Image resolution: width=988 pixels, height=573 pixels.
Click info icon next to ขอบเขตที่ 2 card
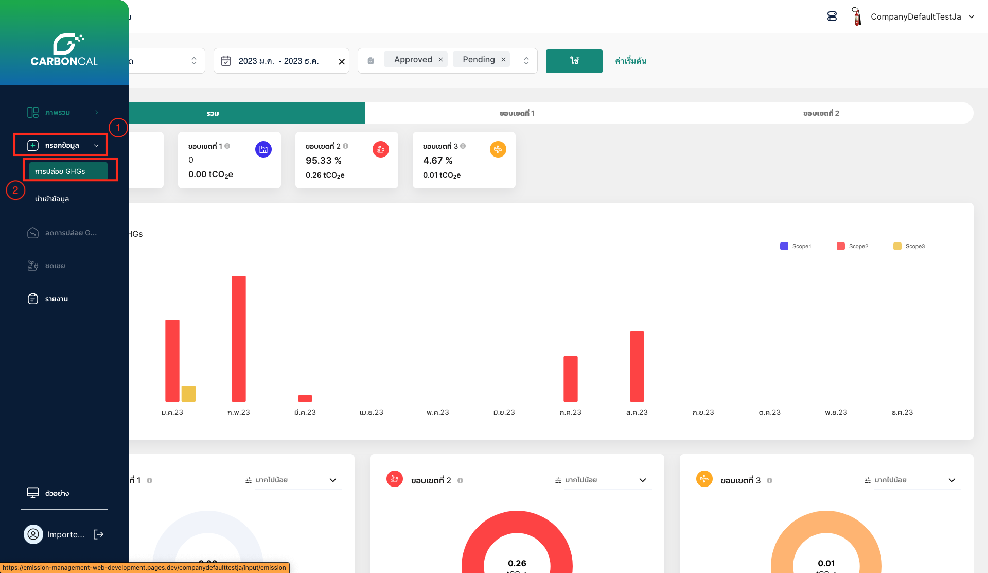click(x=346, y=146)
